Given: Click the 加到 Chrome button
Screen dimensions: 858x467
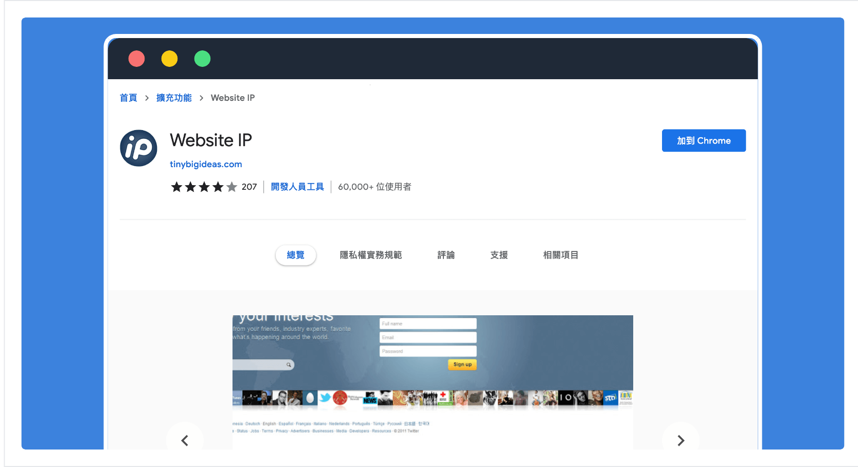Looking at the screenshot, I should pyautogui.click(x=703, y=140).
